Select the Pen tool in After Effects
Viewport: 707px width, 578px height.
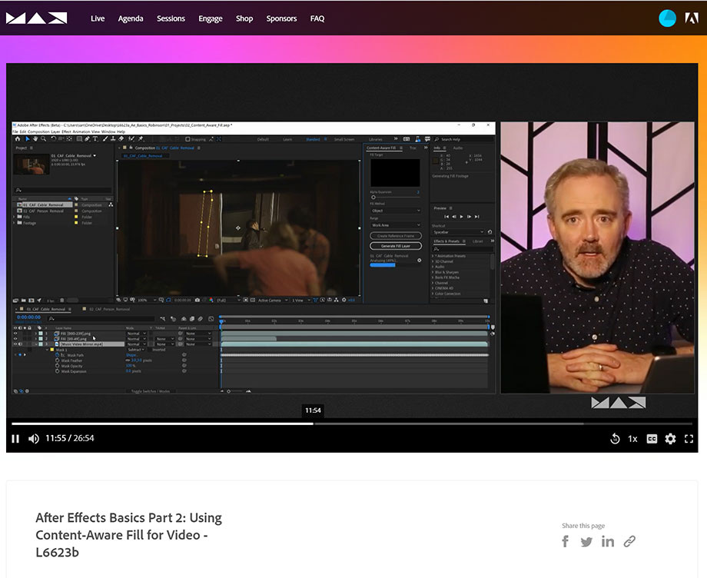(87, 139)
